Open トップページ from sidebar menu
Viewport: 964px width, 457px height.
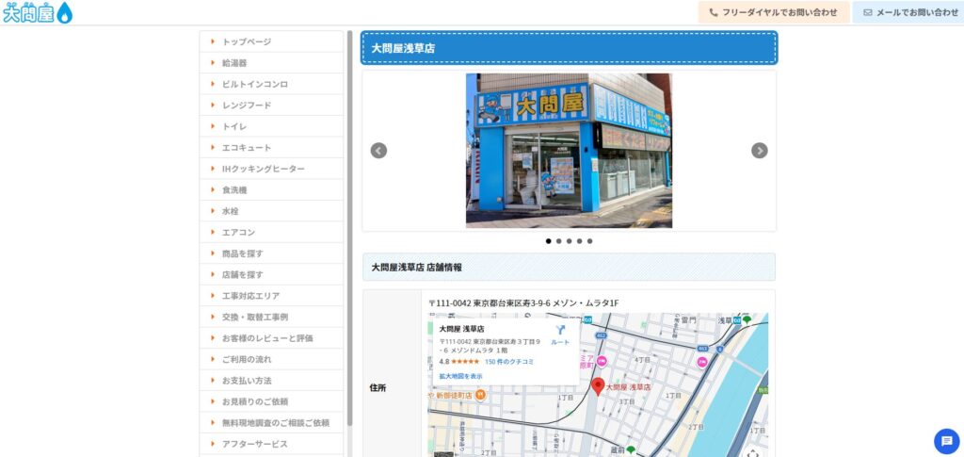(246, 41)
